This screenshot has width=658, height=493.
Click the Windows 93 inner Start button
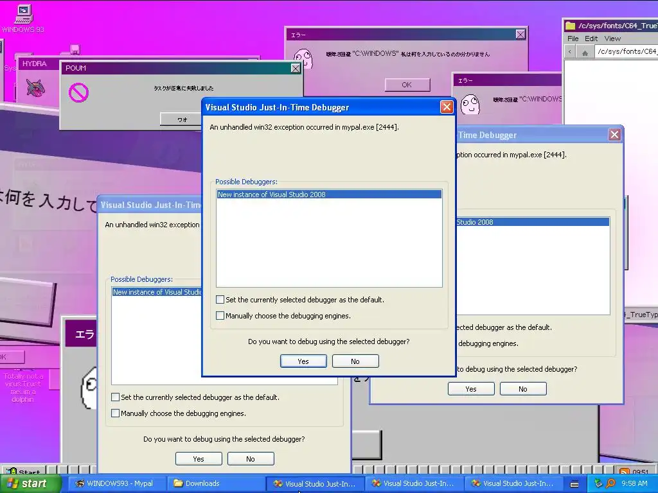[24, 471]
